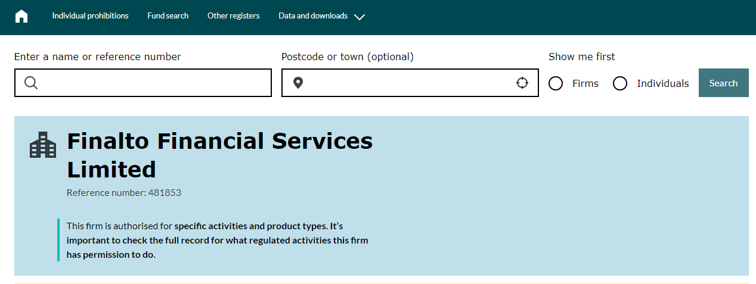Screen dimensions: 756x284
Task: Click the 'Enter a name or reference number' label
Action: (x=98, y=57)
